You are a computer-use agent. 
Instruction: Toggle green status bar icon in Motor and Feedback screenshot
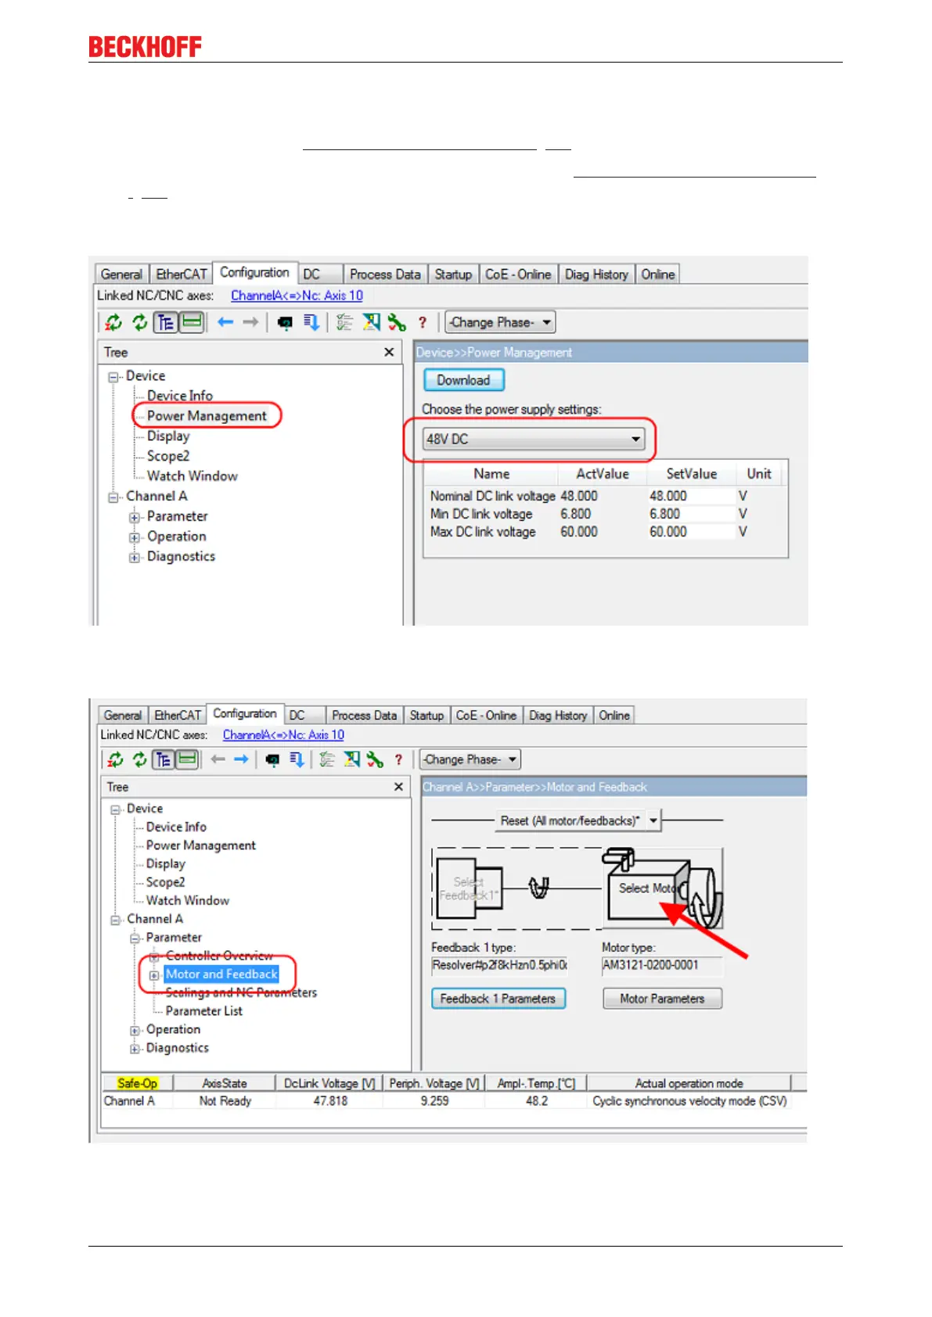pos(187,759)
